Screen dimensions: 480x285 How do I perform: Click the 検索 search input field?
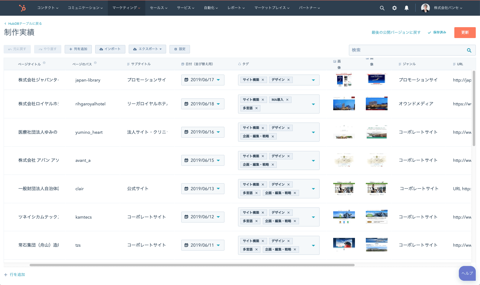408,50
